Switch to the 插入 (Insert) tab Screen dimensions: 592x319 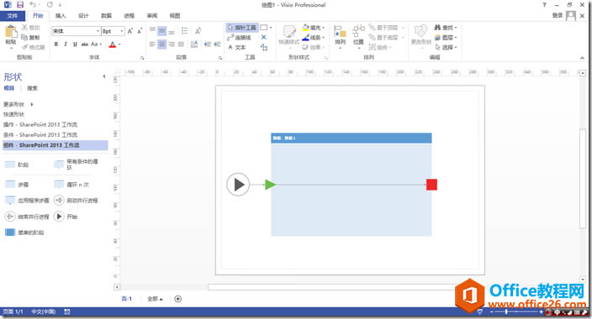[61, 15]
